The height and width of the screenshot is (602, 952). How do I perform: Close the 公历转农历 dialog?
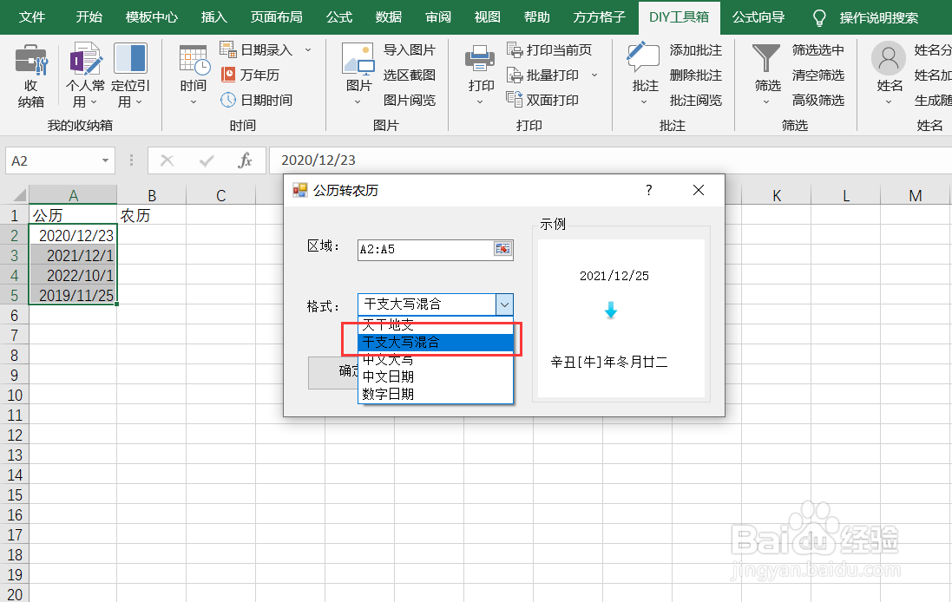click(699, 190)
